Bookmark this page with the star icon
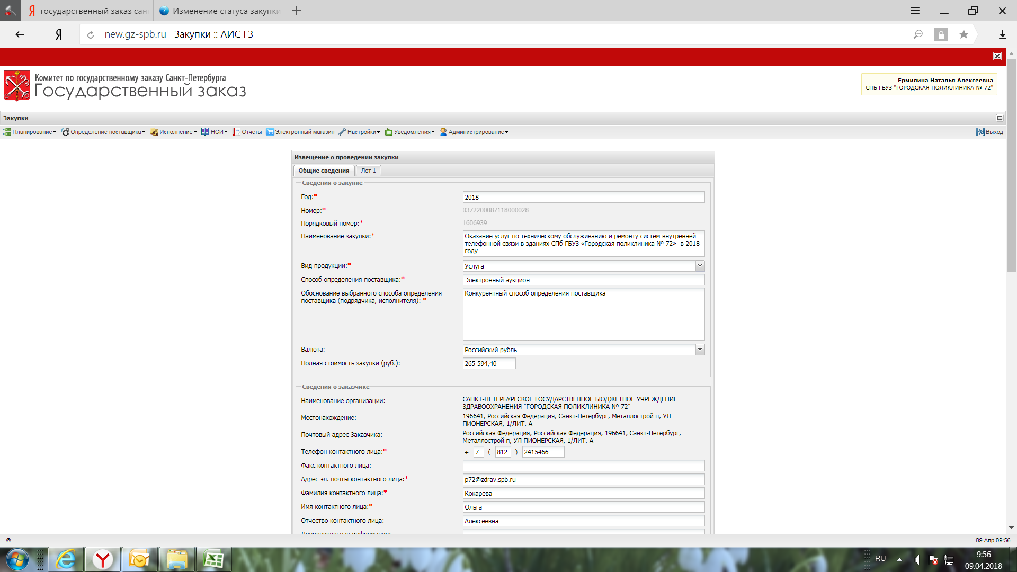 (x=964, y=34)
